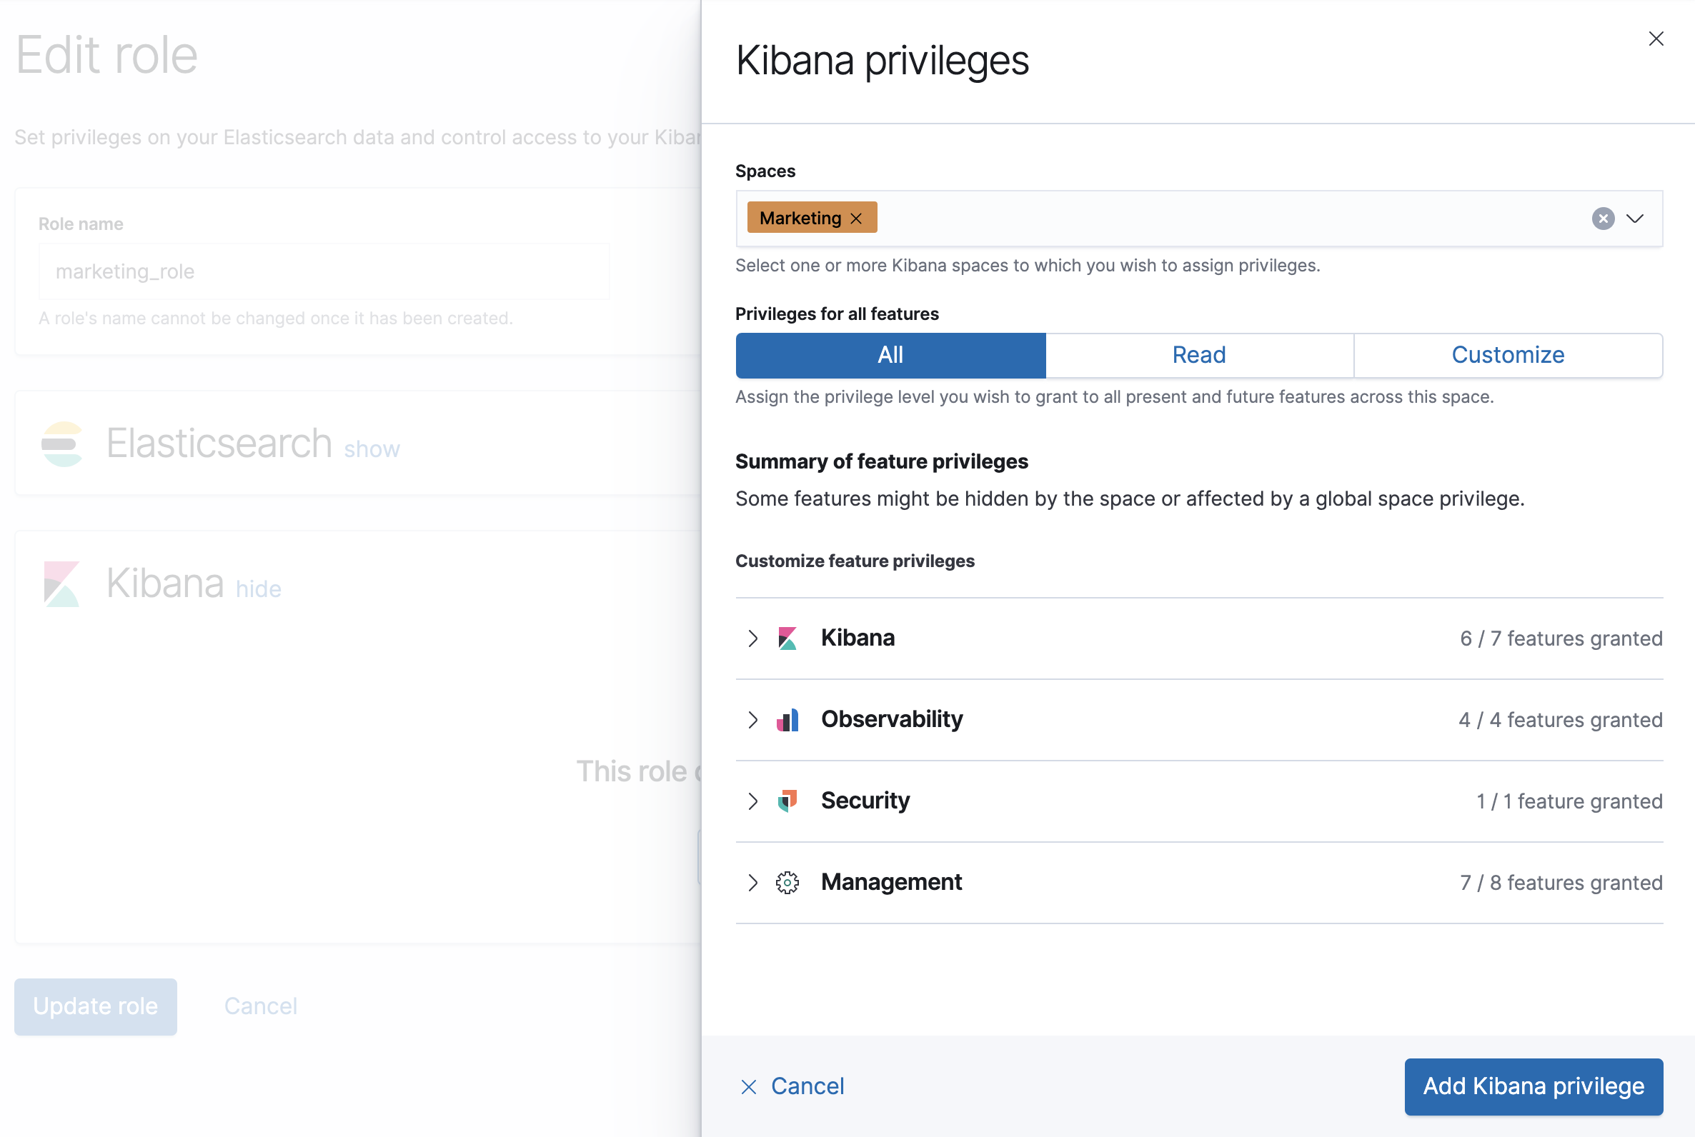Cancel the Kibana privileges flyout

point(792,1086)
